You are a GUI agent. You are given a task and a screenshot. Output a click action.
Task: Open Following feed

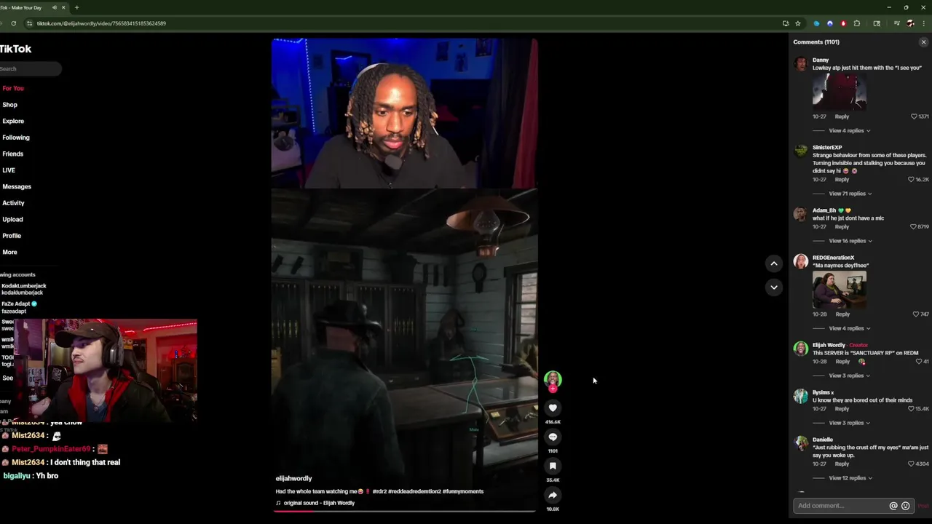click(16, 138)
